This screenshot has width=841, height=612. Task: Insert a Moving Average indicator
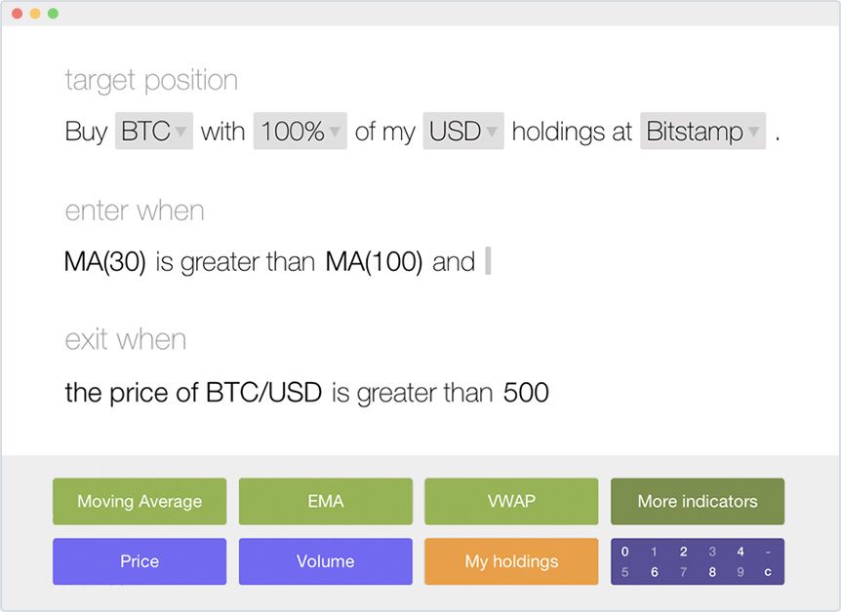[x=140, y=501]
